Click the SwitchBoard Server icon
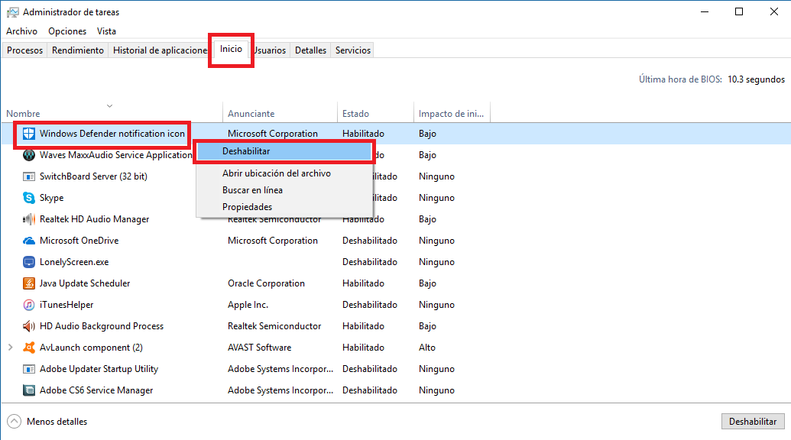The width and height of the screenshot is (791, 440). pos(29,176)
